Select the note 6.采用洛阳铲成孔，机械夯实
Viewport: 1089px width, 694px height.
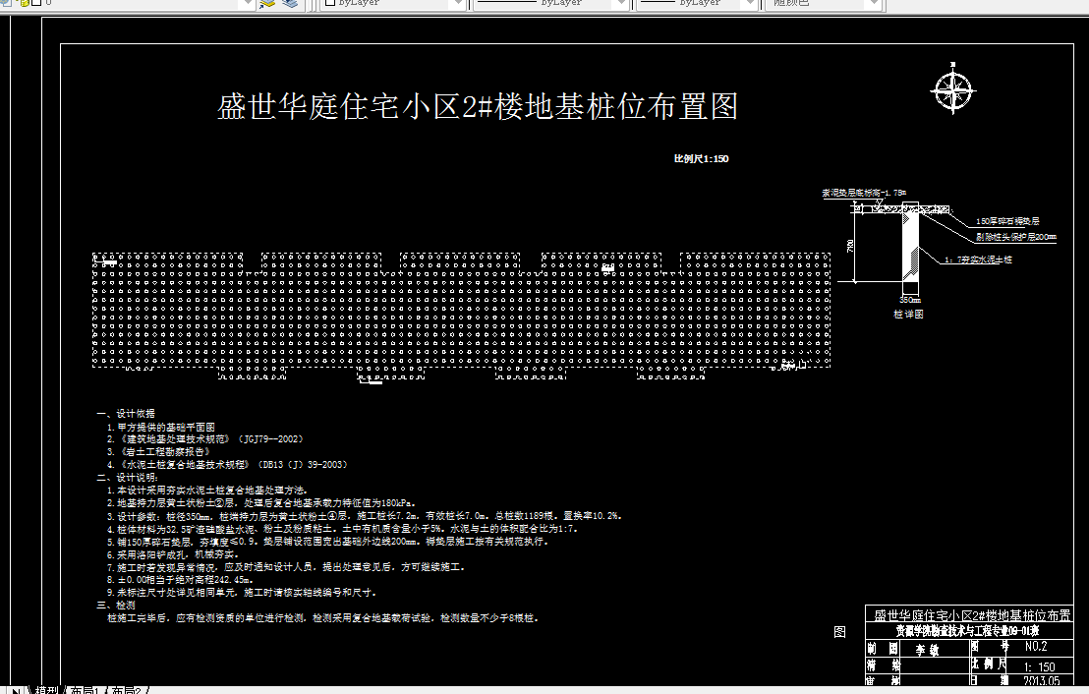coord(173,555)
